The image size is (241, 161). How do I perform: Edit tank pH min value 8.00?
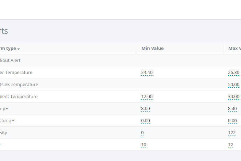(146, 109)
